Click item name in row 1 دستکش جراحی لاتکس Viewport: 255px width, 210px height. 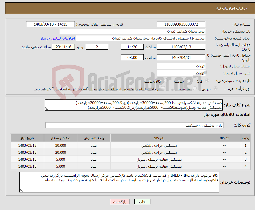tap(159, 146)
